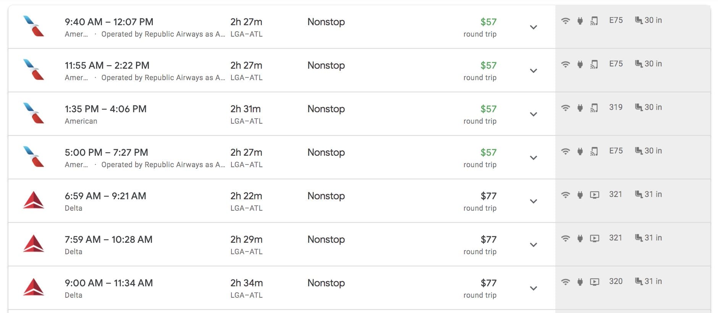Viewport: 718px width, 313px height.
Task: Click legroom seat icon on 5:00 PM flight
Action: (639, 151)
